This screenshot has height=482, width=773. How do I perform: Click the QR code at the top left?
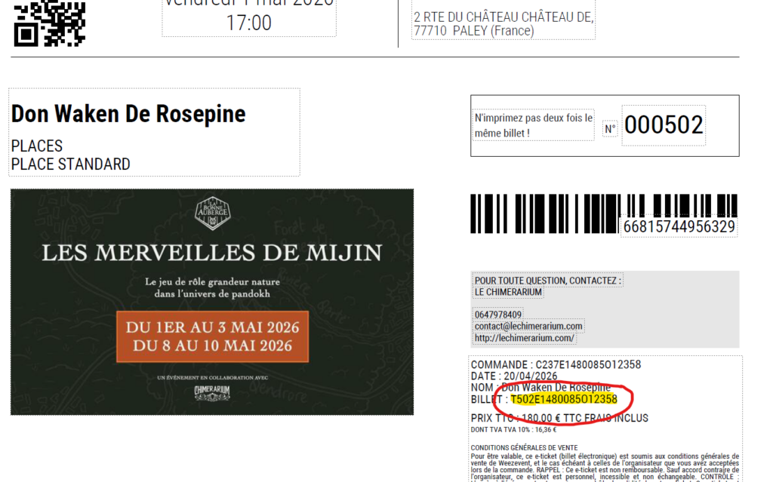tap(49, 23)
